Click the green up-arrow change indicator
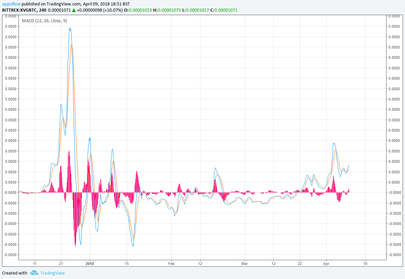Image resolution: width=405 pixels, height=279 pixels. tap(74, 10)
